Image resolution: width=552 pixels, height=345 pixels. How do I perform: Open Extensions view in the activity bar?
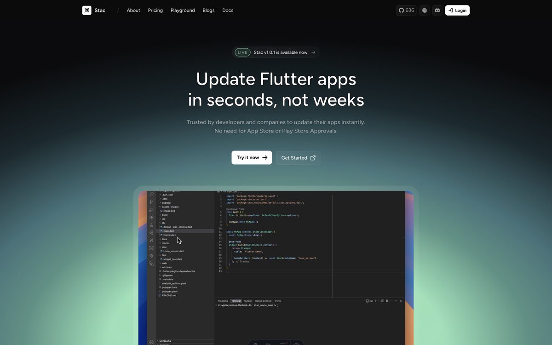coord(151,218)
